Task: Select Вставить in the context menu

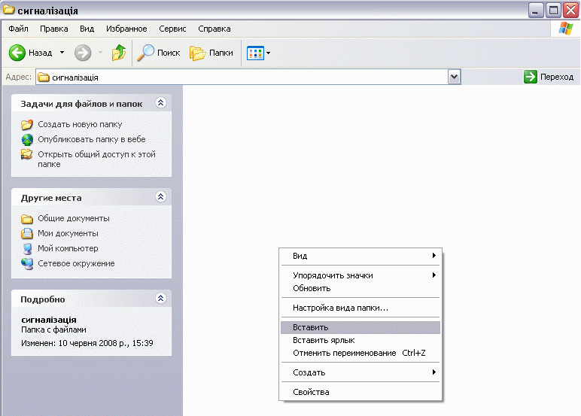Action: 310,327
